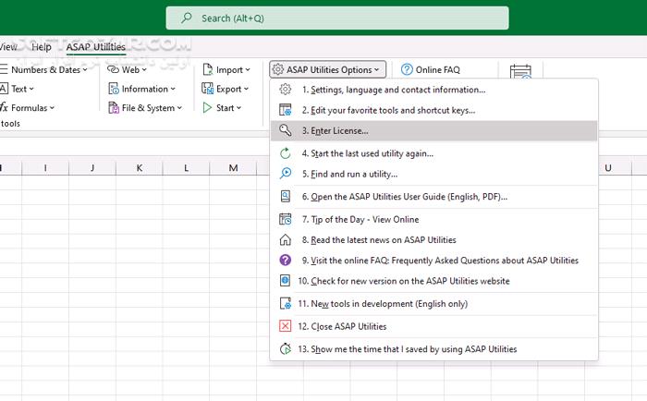The width and height of the screenshot is (647, 401).
Task: Switch to the View ribbon tab
Action: tap(8, 47)
